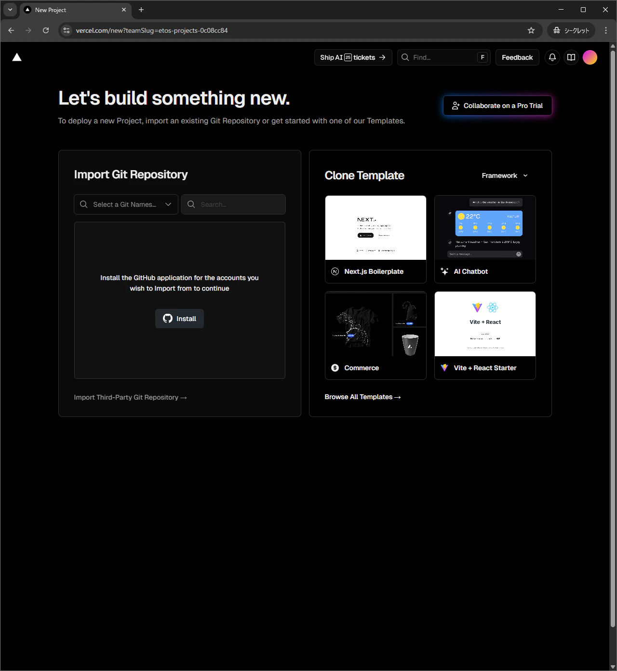Open Import Third-Party Git Repository link
The width and height of the screenshot is (617, 671).
click(130, 397)
